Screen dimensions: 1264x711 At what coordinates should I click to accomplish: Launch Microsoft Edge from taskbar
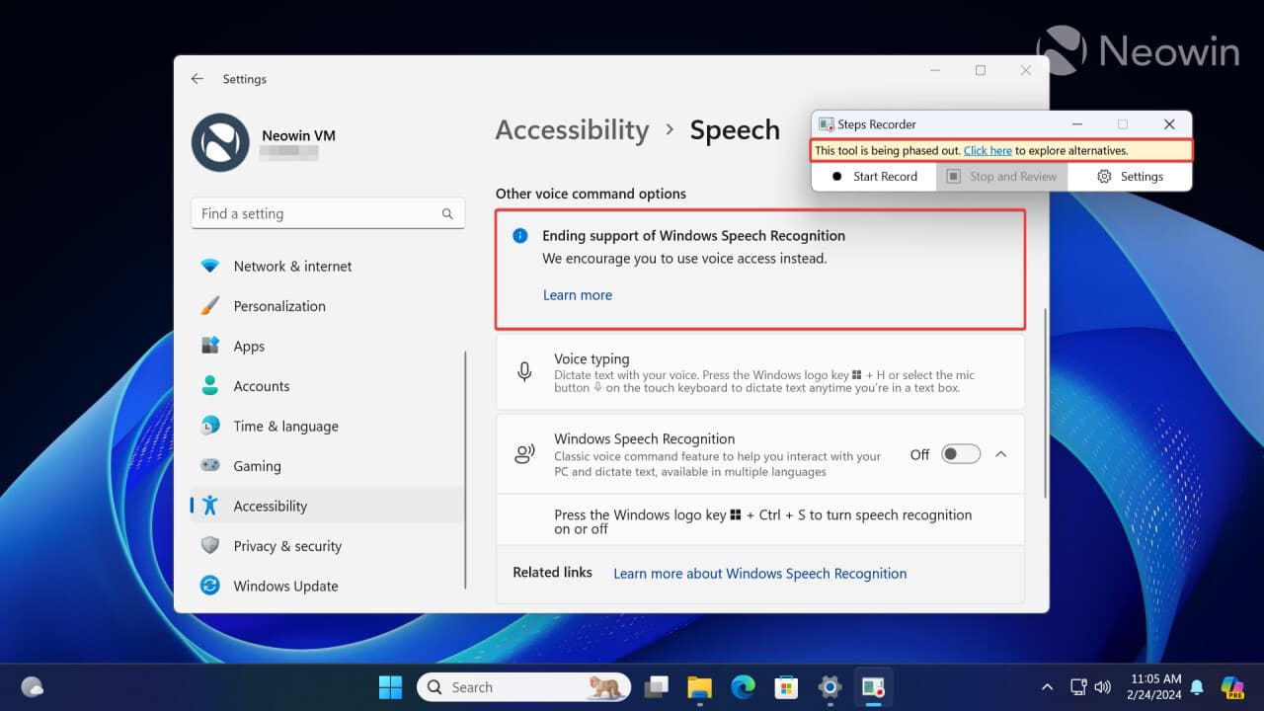pyautogui.click(x=743, y=686)
